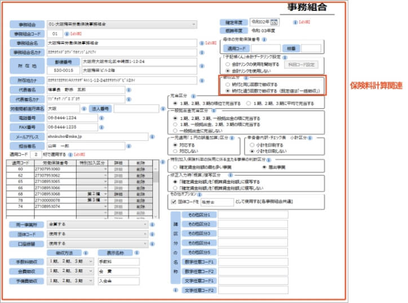The height and width of the screenshot is (303, 408).
Task: Open 特別加入区分 dropdown in row 68
Action: pyautogui.click(x=92, y=194)
